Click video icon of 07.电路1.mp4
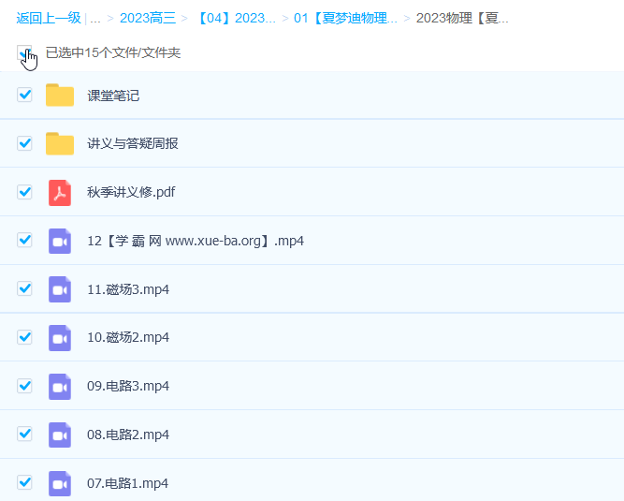 click(x=60, y=483)
